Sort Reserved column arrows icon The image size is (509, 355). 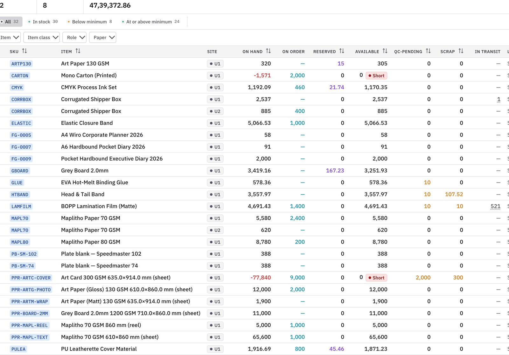pyautogui.click(x=342, y=51)
